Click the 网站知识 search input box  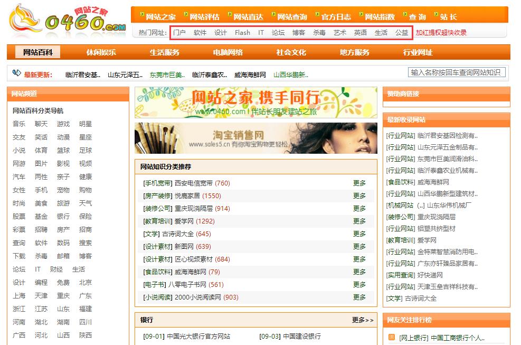pyautogui.click(x=457, y=72)
